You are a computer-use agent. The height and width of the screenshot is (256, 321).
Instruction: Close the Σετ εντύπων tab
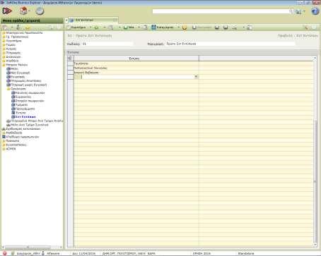pyautogui.click(x=115, y=20)
